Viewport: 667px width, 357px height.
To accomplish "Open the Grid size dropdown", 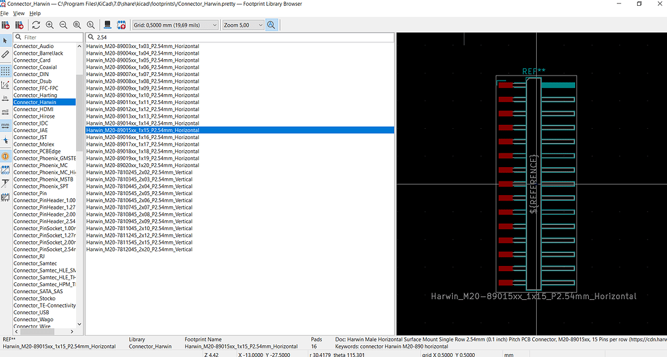I will 175,25.
